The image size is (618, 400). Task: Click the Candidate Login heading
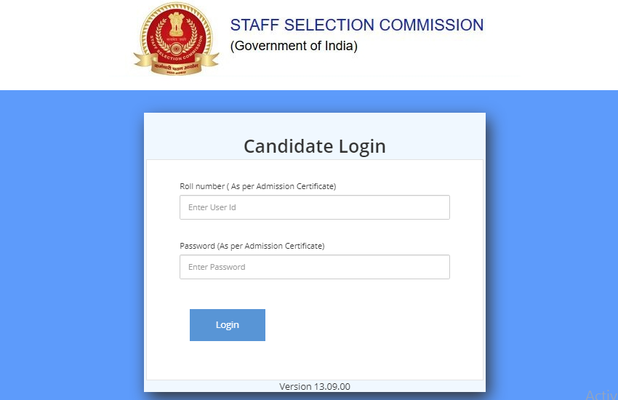314,146
